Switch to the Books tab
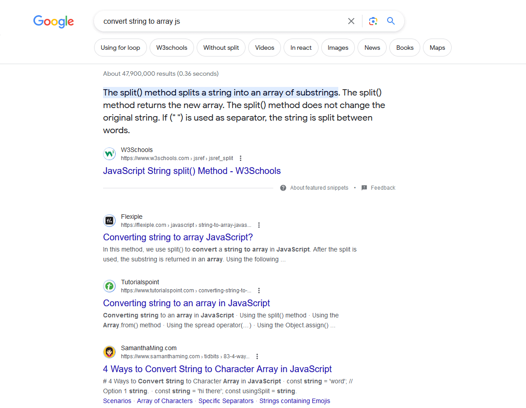 pyautogui.click(x=405, y=48)
